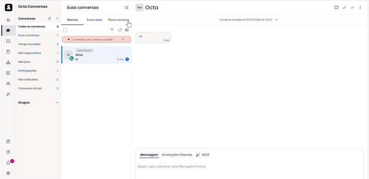This screenshot has width=369, height=179.
Task: Open the shopping bag sidebar icon
Action: pos(8,142)
